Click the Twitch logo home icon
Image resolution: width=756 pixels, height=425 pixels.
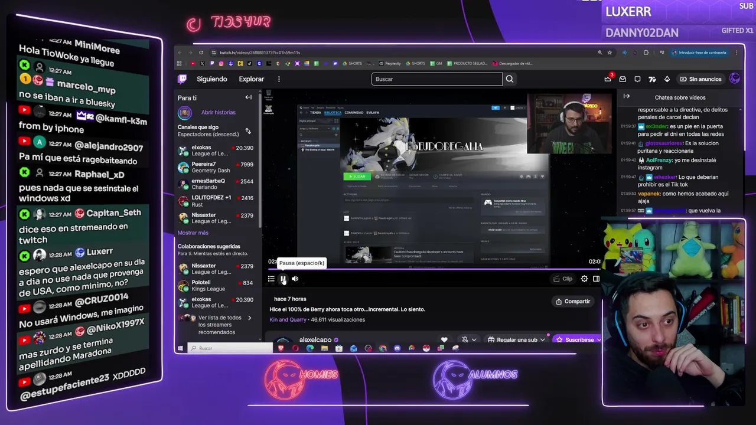tap(183, 79)
